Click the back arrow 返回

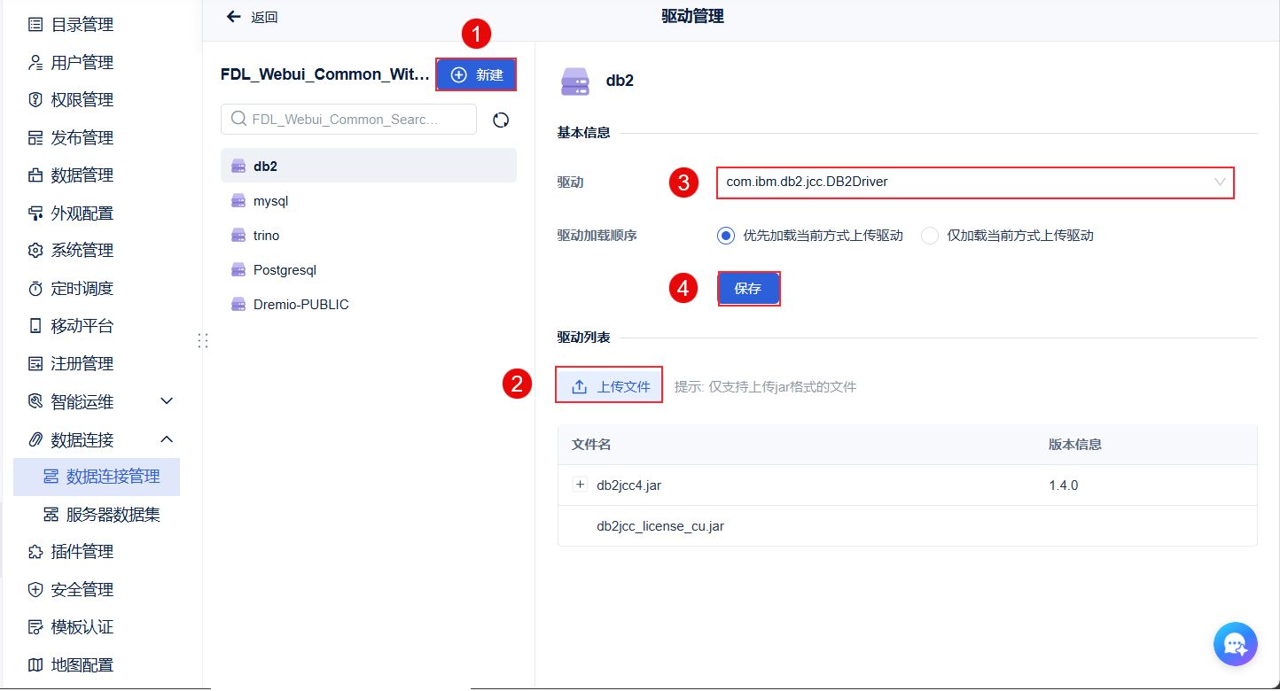click(232, 16)
